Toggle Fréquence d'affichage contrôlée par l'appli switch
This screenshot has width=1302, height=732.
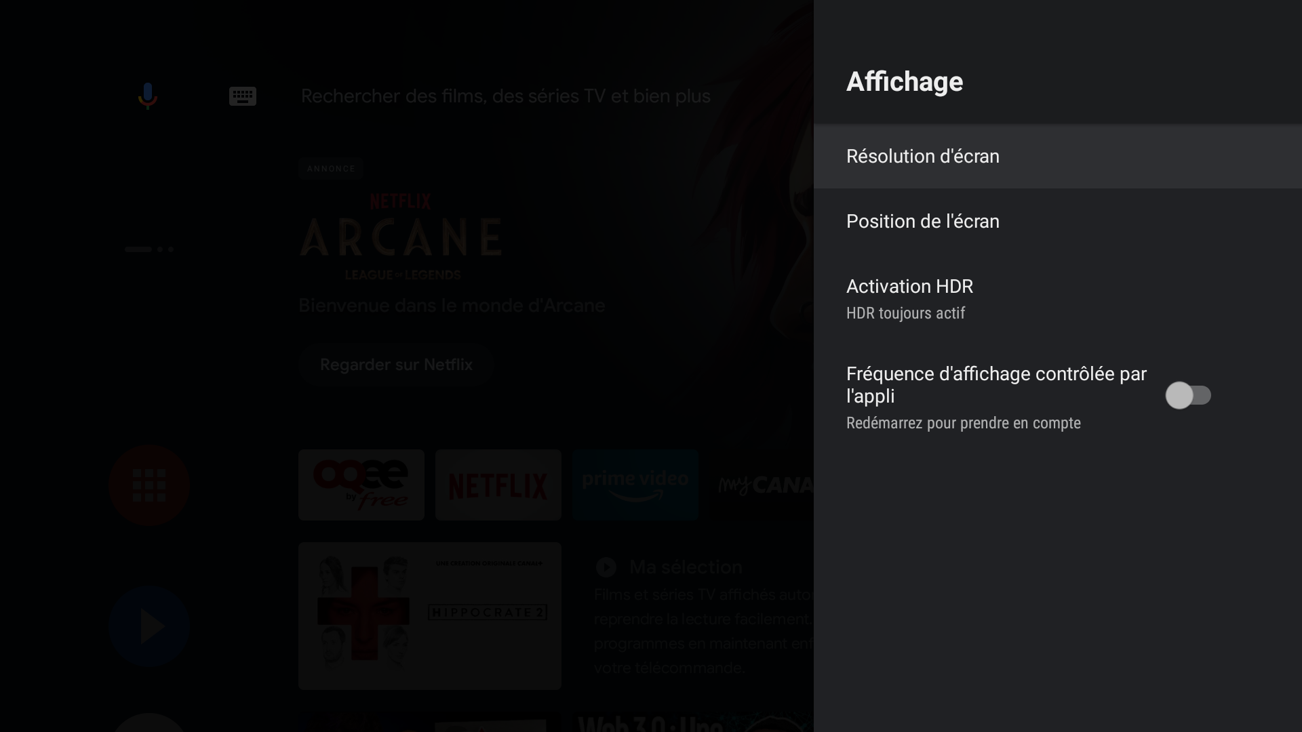pos(1188,395)
